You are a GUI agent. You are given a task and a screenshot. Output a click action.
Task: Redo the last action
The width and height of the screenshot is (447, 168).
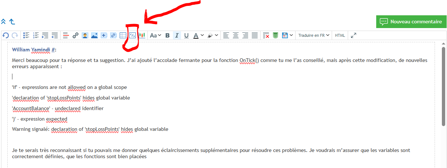15,35
